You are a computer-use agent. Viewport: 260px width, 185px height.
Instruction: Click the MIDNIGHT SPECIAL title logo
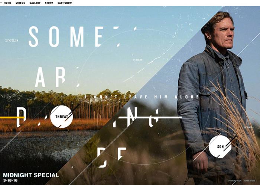tap(31, 175)
